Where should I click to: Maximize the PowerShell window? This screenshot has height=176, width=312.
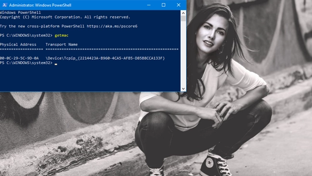(x=163, y=5)
